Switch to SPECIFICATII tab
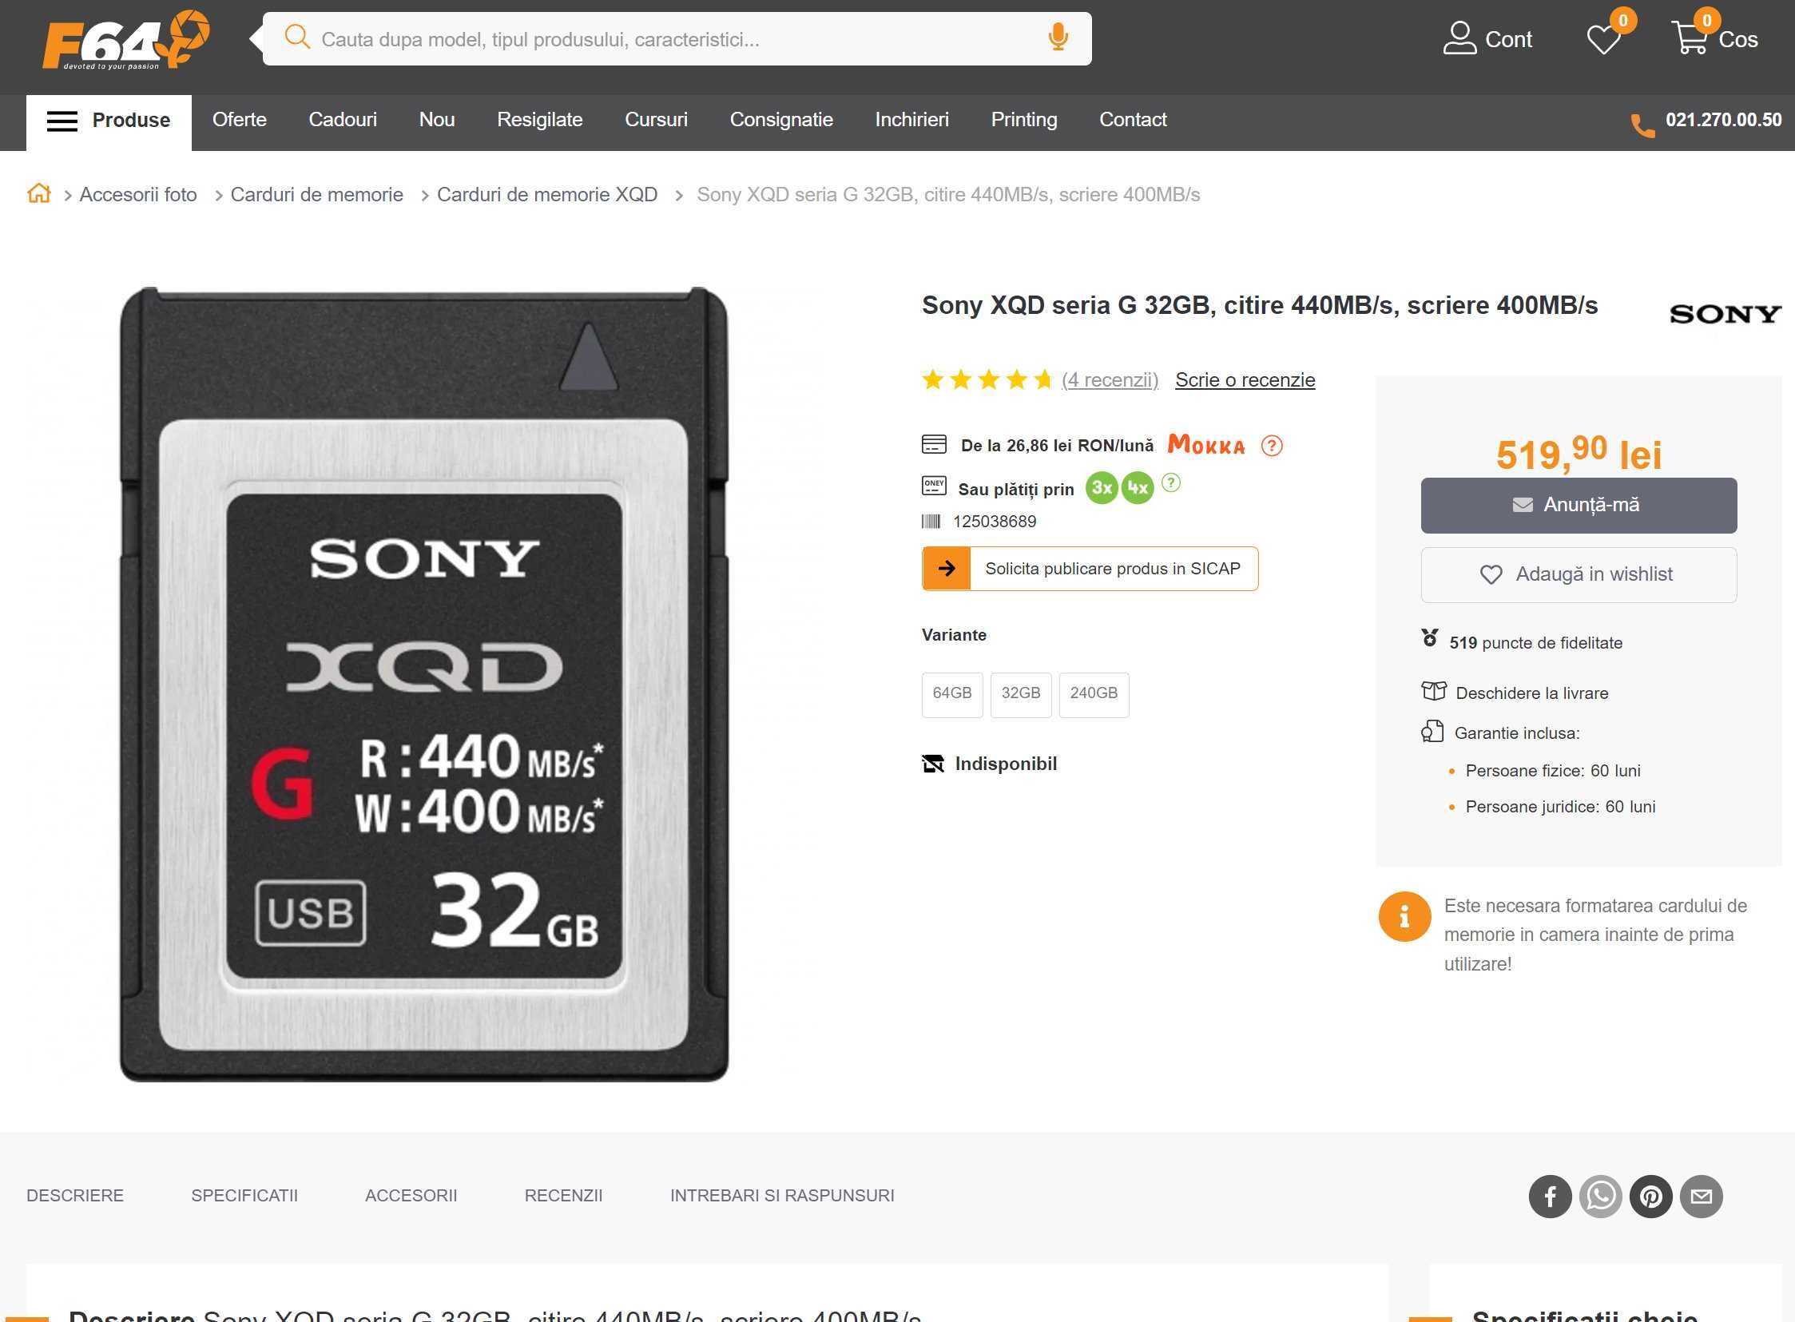 tap(244, 1196)
